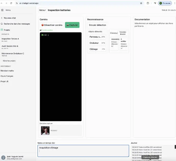
Task: Open the browser extensions puzzle icon
Action: click(148, 3)
